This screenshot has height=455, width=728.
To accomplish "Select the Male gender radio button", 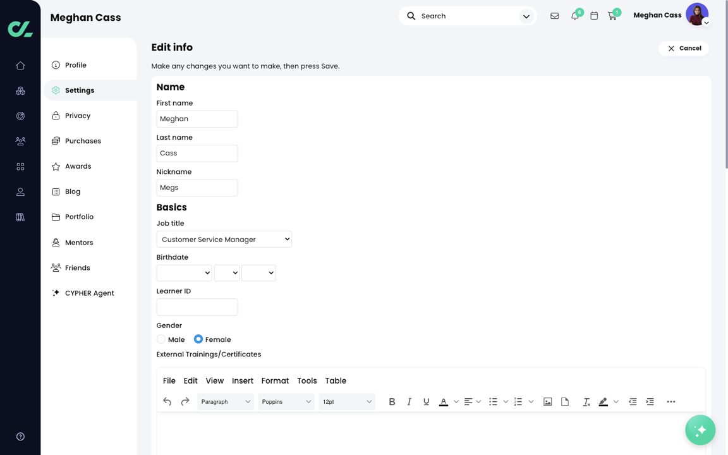I will click(161, 339).
